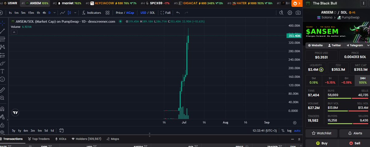Select the 4h time interval
This screenshot has height=147, width=370.
pos(44,13)
